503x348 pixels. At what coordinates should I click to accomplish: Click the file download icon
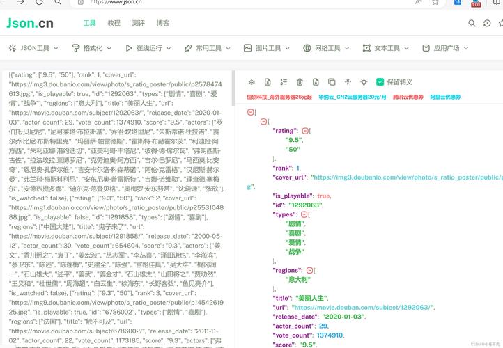coord(316,82)
